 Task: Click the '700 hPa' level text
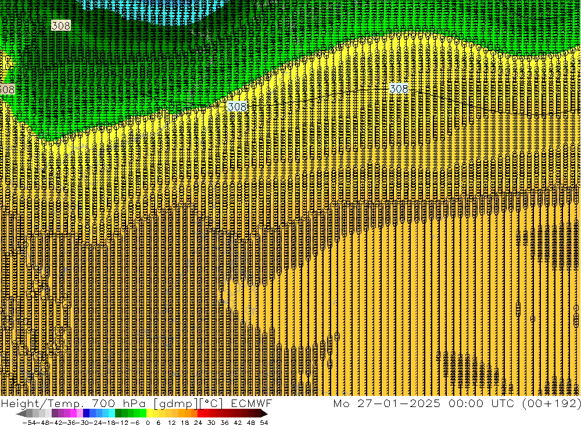119,404
